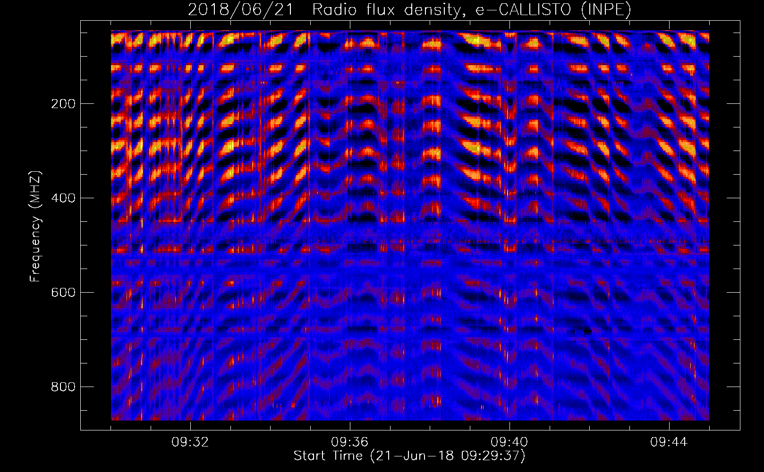
Task: Click the 200 frequency tick label
Action: pyautogui.click(x=63, y=104)
